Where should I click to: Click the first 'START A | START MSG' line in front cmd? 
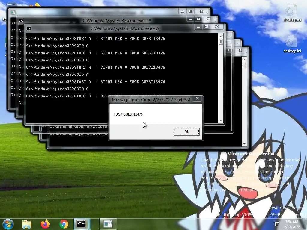tap(96, 39)
